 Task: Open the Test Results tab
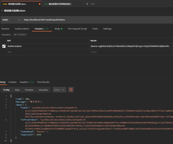43,82
